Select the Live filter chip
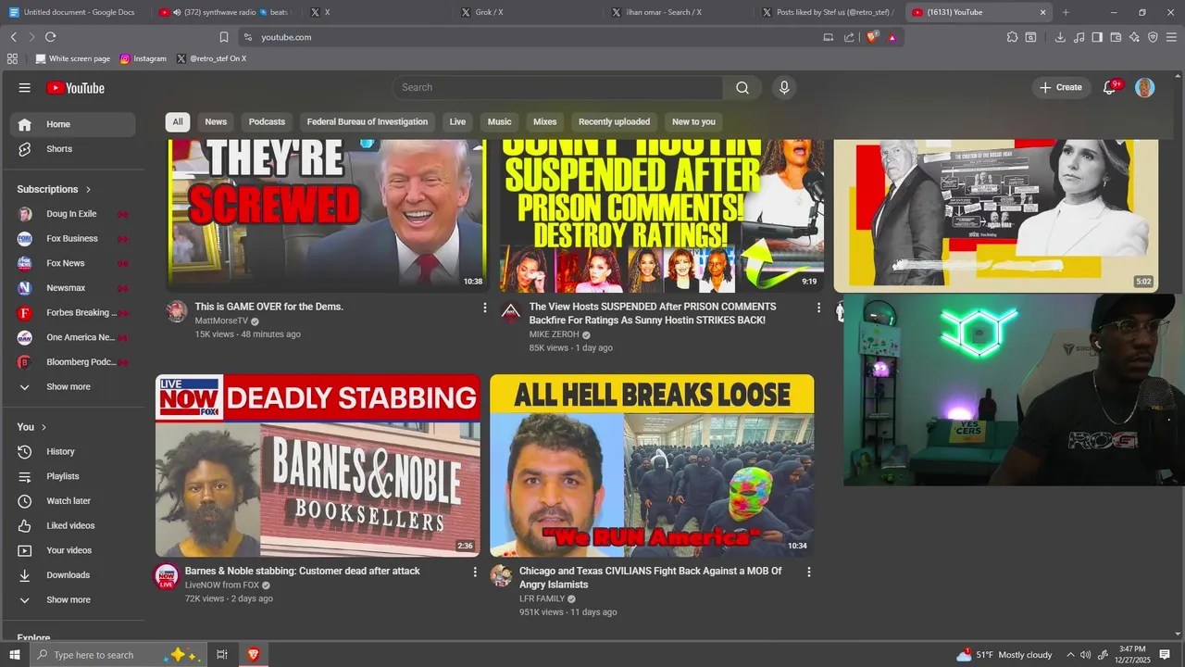The image size is (1185, 667). (457, 121)
